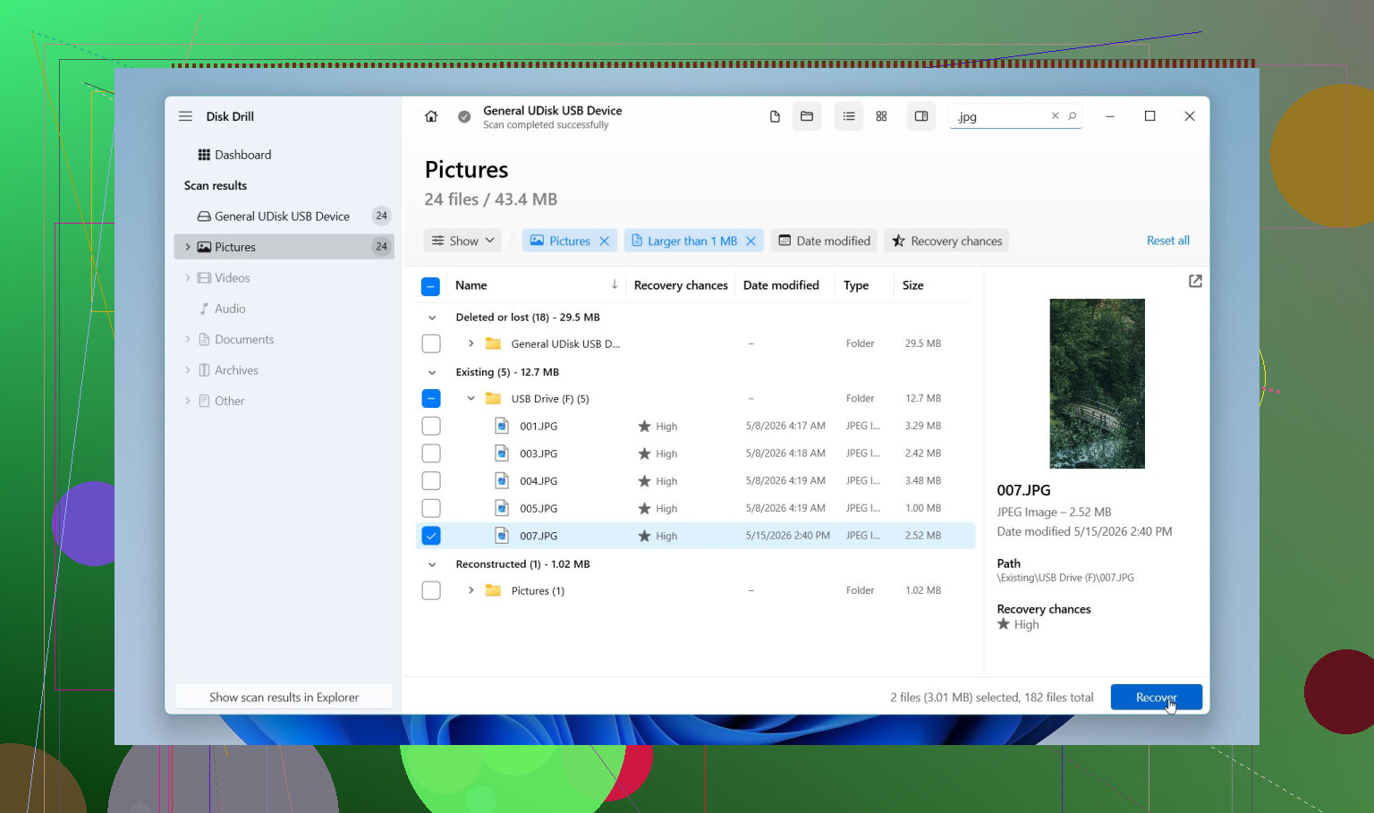Screen dimensions: 1374x813
Task: Click the High star for 001.JPG
Action: (644, 427)
